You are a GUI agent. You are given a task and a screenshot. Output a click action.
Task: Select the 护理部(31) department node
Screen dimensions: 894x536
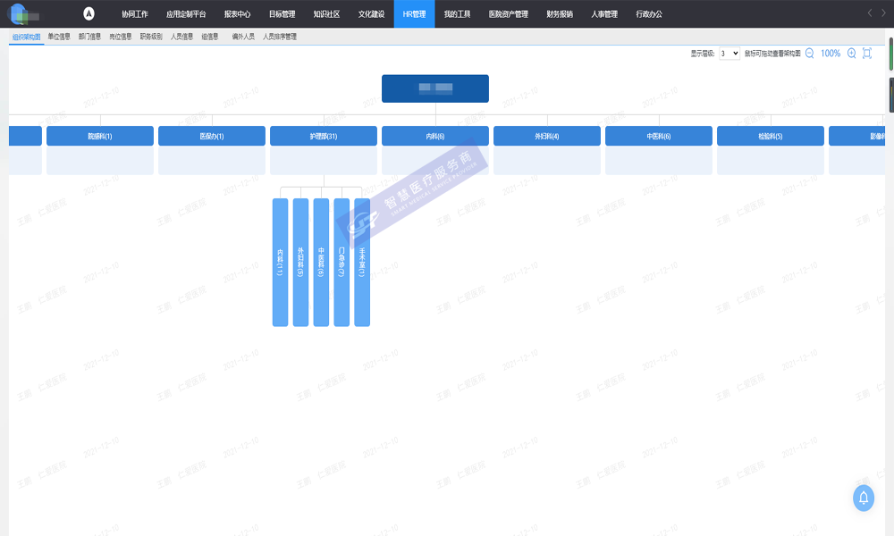click(324, 136)
